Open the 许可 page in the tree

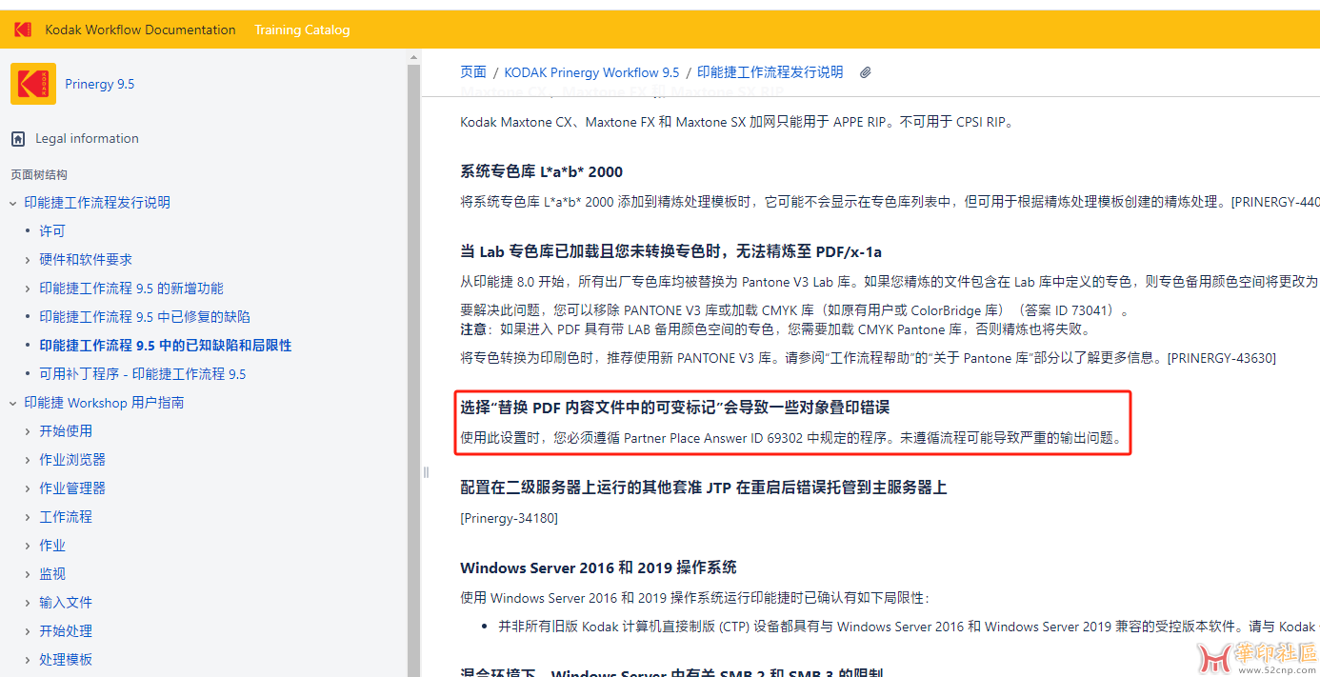[52, 231]
